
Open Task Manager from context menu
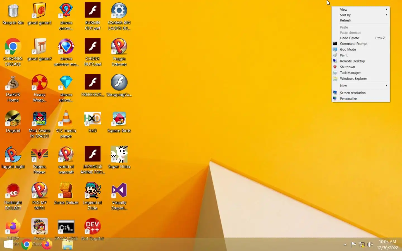[x=361, y=73]
